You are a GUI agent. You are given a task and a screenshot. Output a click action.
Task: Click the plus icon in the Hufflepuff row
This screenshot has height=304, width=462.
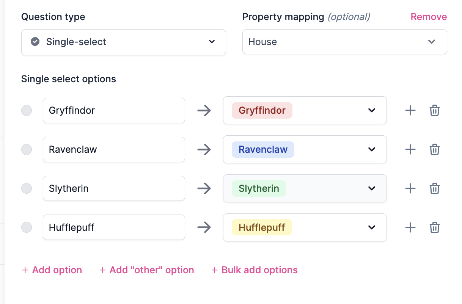pos(410,227)
